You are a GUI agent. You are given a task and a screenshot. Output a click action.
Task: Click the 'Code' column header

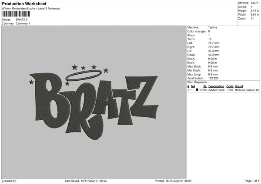coord(230,86)
